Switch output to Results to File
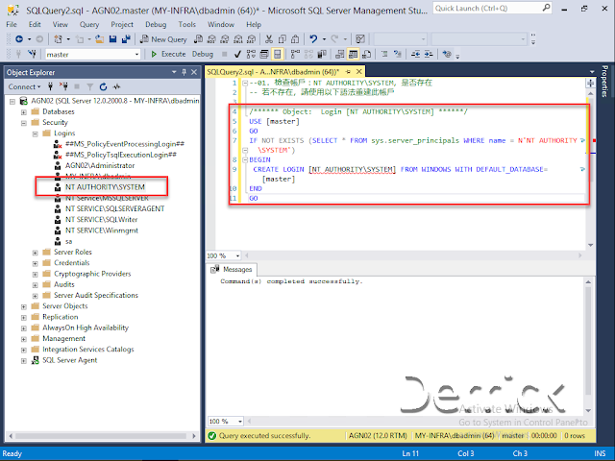 (366, 54)
